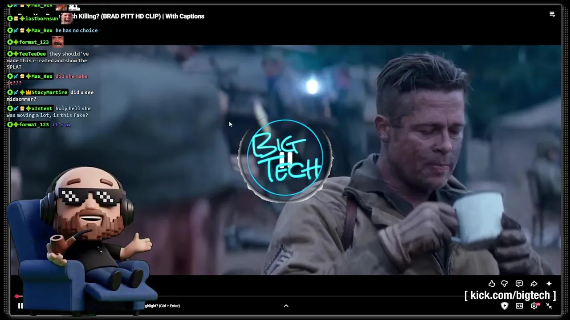Image resolution: width=570 pixels, height=320 pixels.
Task: Click the shield play extension icon
Action: tap(505, 306)
